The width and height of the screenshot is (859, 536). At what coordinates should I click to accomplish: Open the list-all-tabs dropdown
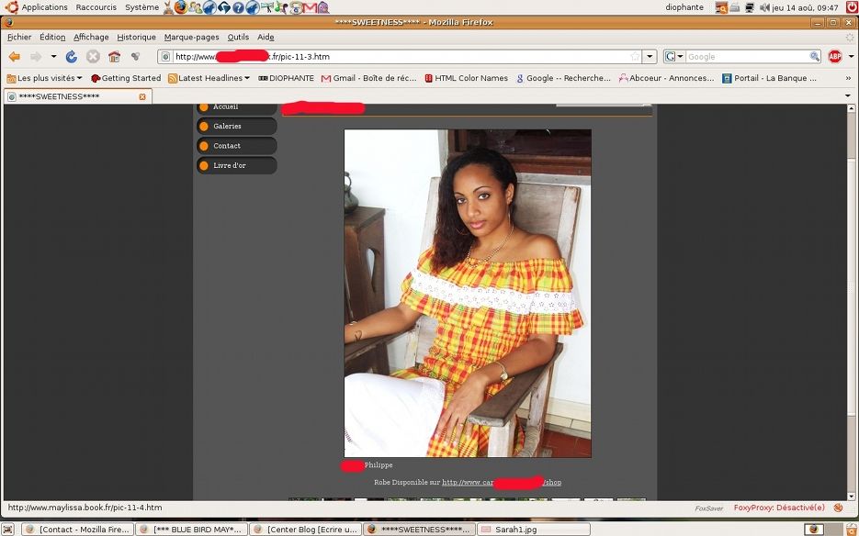coord(848,95)
